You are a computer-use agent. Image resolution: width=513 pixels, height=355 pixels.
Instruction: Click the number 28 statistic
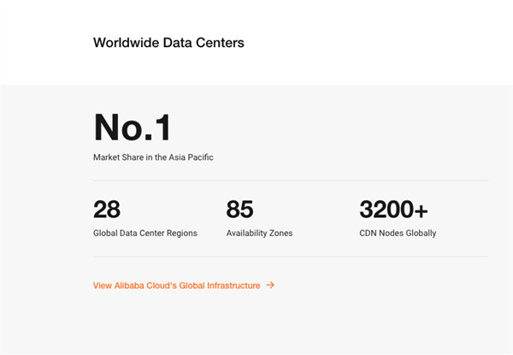pos(107,210)
